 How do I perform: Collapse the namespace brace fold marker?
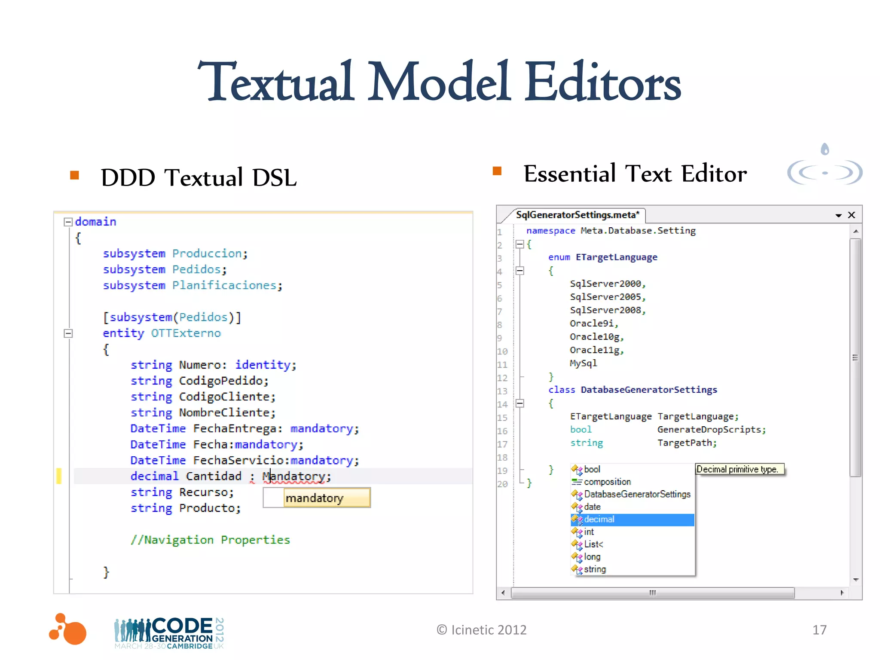(519, 244)
